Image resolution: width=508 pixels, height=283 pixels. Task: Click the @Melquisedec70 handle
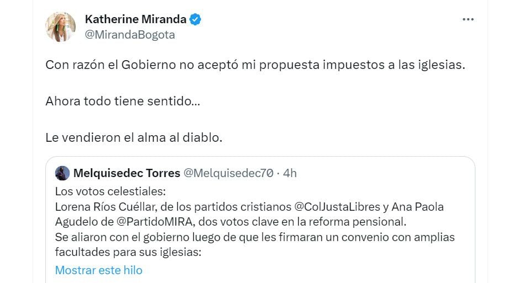point(228,173)
